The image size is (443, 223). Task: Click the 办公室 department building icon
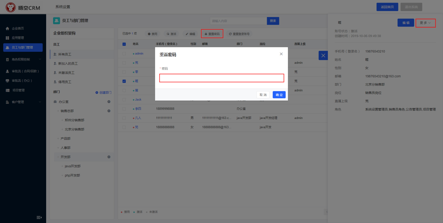click(55, 102)
